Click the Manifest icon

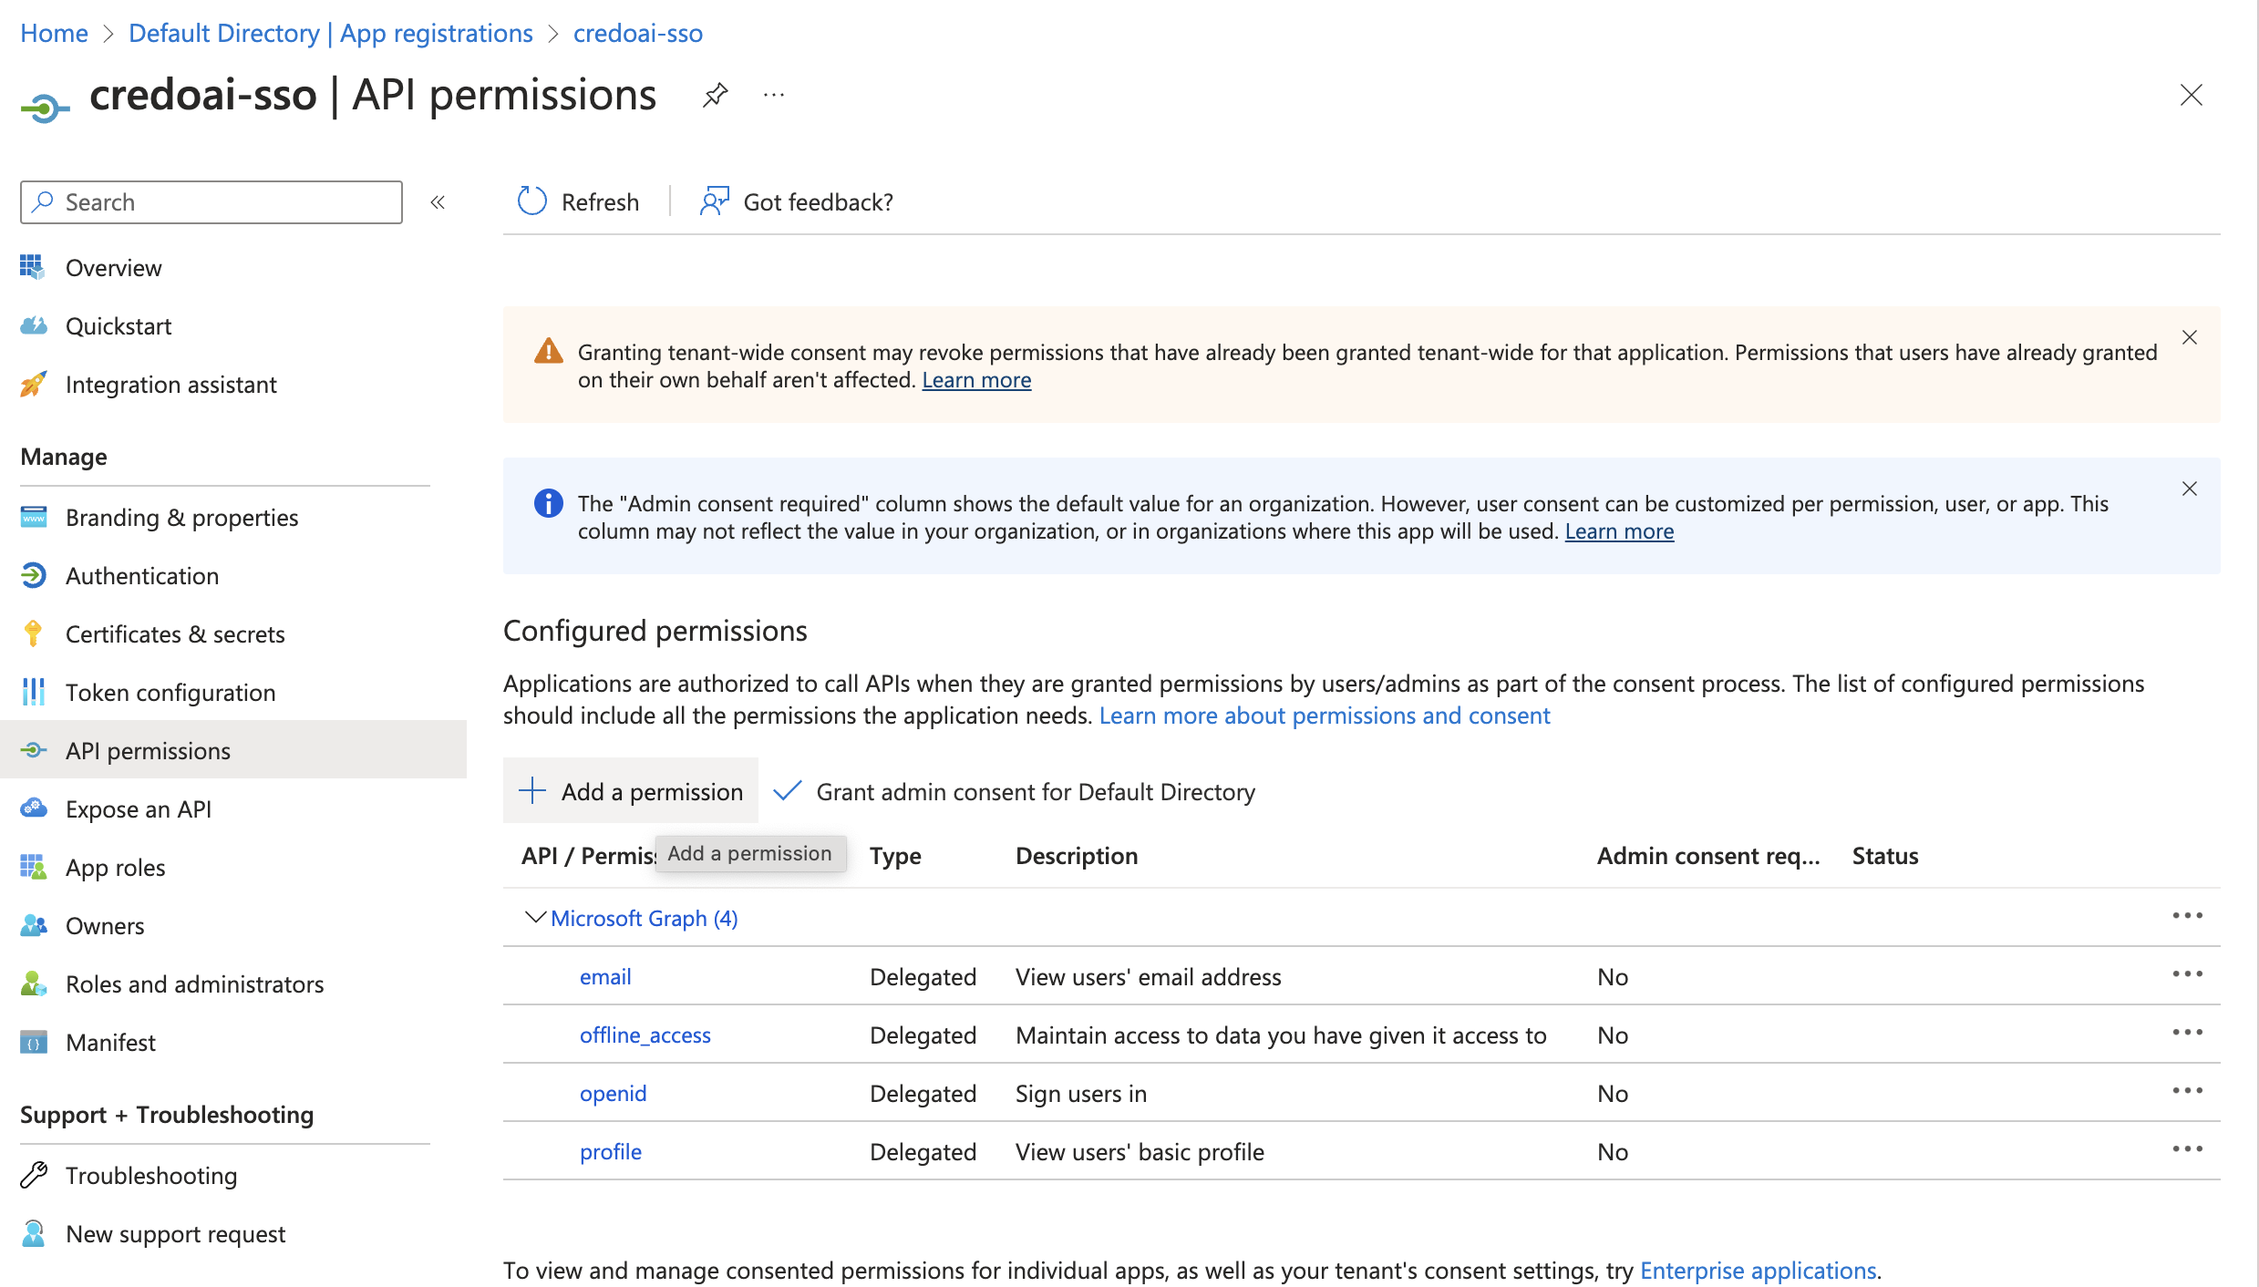click(33, 1042)
